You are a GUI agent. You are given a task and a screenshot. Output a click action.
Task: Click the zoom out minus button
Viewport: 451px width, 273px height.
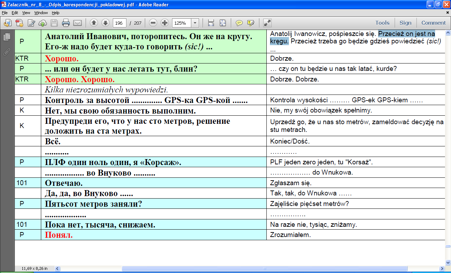pyautogui.click(x=153, y=23)
